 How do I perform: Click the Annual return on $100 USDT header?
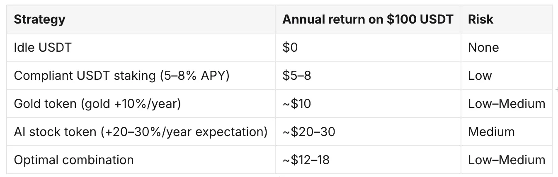coord(368,19)
